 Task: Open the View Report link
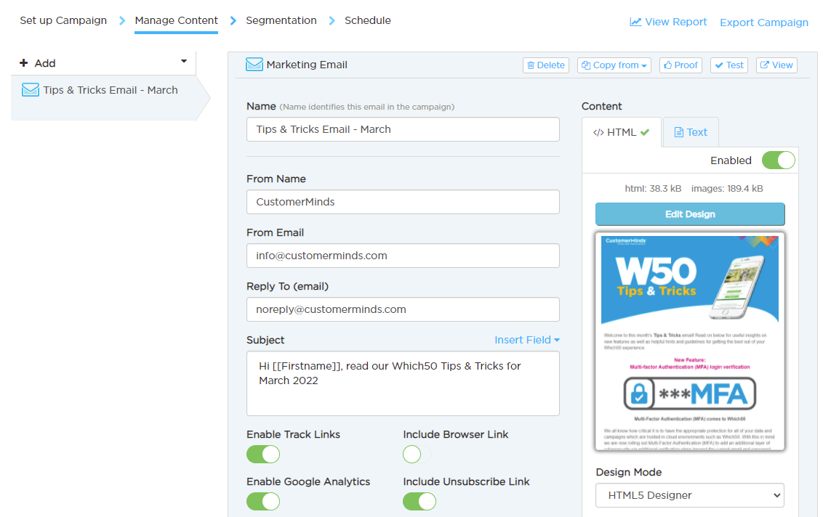pyautogui.click(x=669, y=22)
